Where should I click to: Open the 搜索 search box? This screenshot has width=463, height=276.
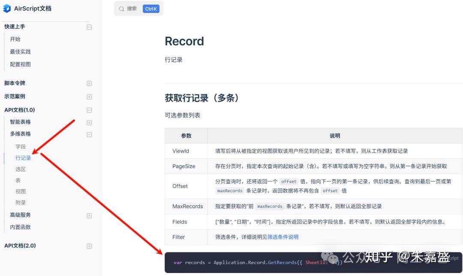coord(138,9)
